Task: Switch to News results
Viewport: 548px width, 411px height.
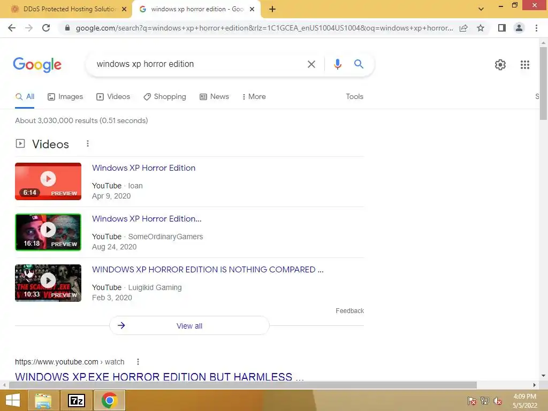Action: [214, 96]
